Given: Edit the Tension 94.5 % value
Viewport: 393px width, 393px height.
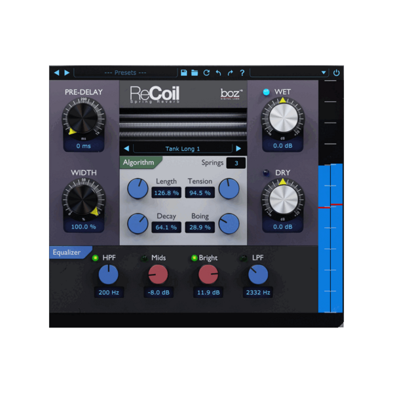Looking at the screenshot, I should coord(200,193).
